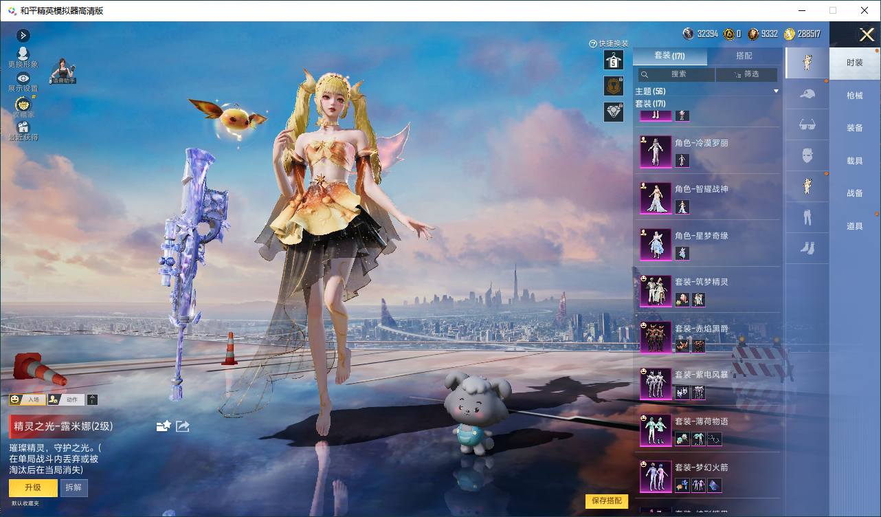Collapse the left side menu arrow
Image resolution: width=881 pixels, height=517 pixels.
[x=23, y=35]
